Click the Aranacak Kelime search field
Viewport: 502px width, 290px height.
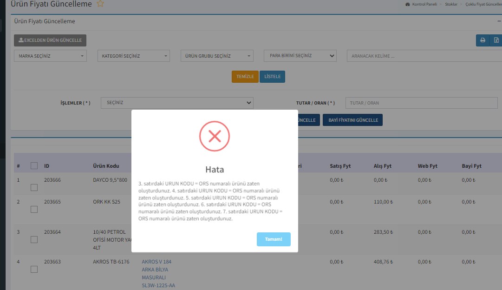(x=422, y=56)
